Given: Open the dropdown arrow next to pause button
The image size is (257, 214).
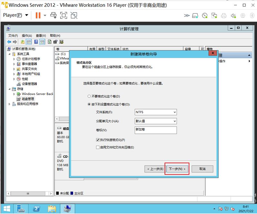Looking at the screenshot, I should point(45,15).
